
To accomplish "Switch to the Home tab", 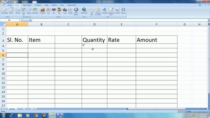I will click(x=10, y=5).
